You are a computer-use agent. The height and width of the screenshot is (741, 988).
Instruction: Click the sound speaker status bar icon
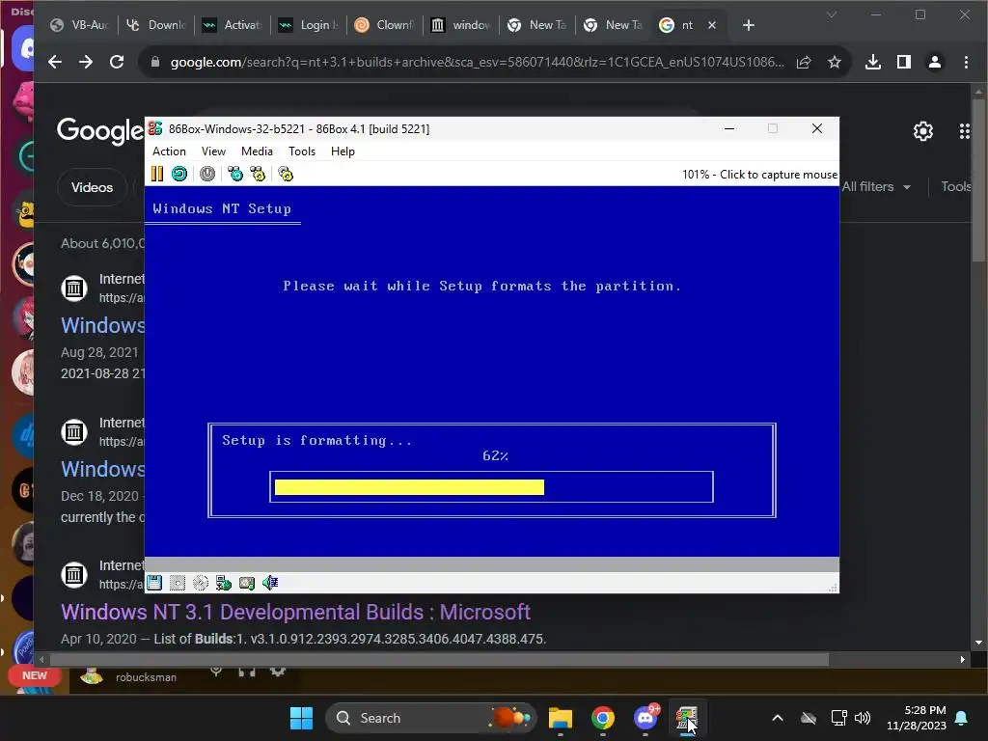tap(270, 583)
